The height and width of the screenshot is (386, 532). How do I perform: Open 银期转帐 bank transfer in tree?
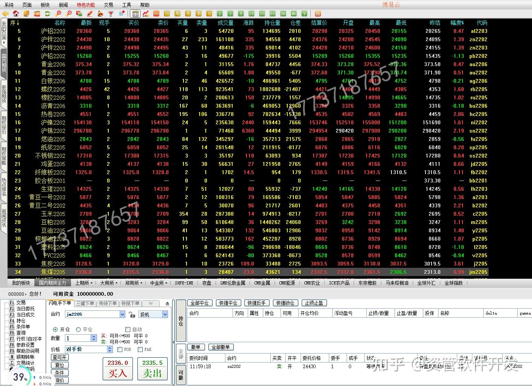click(x=22, y=357)
